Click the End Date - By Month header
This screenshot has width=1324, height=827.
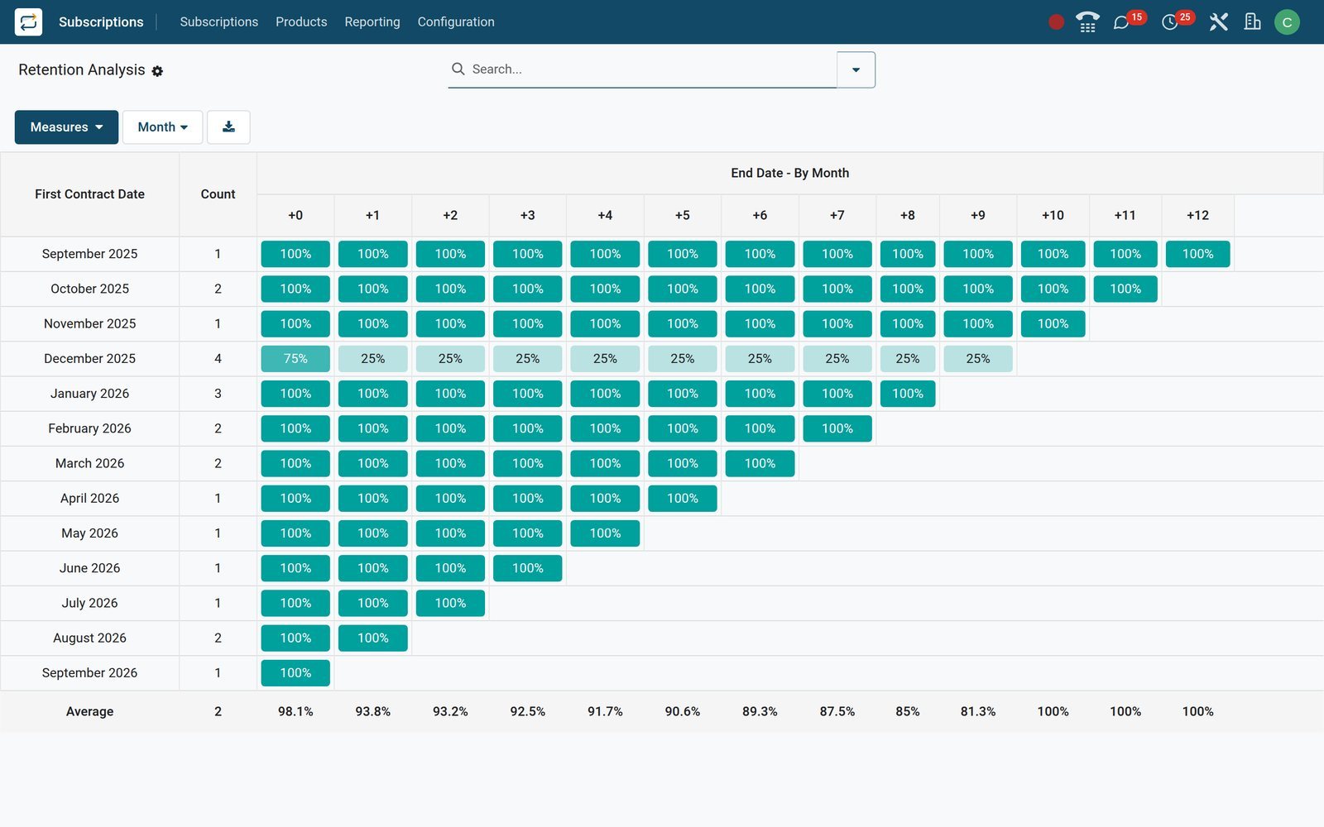(789, 173)
